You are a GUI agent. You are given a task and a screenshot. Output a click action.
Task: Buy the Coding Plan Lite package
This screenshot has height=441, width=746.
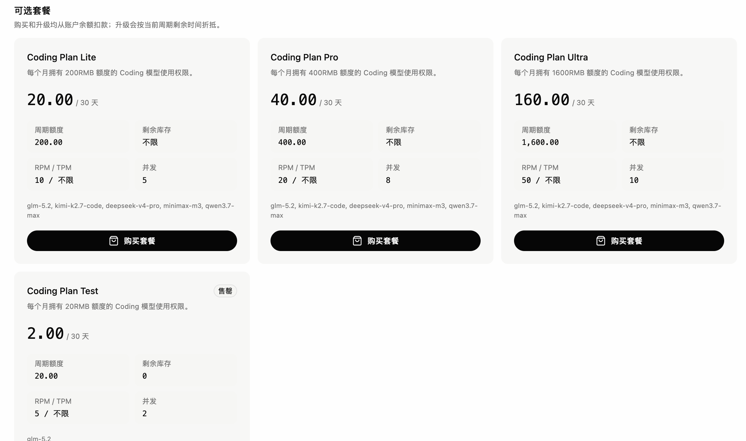(x=132, y=241)
